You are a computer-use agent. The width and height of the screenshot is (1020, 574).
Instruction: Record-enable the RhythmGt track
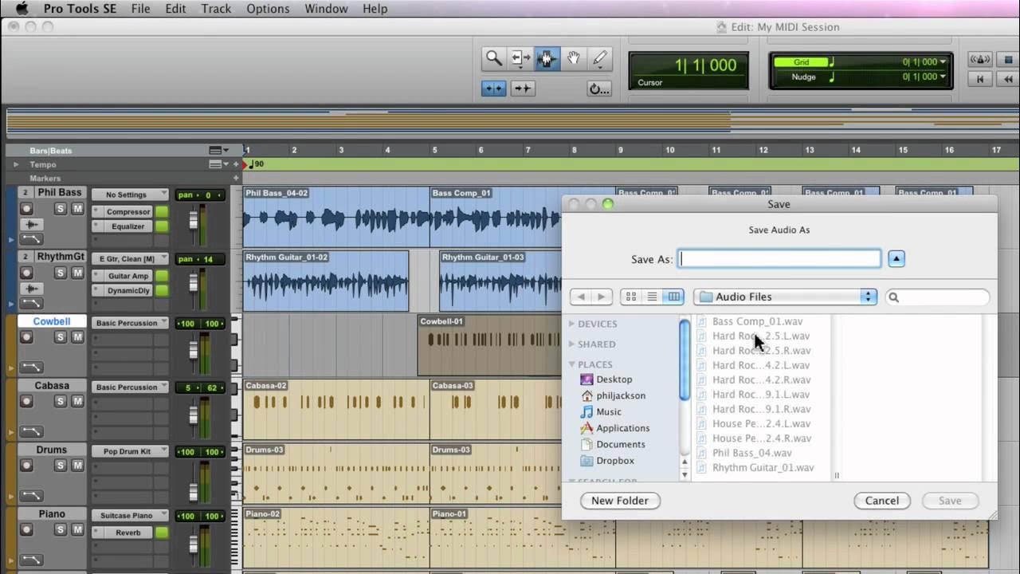tap(26, 273)
